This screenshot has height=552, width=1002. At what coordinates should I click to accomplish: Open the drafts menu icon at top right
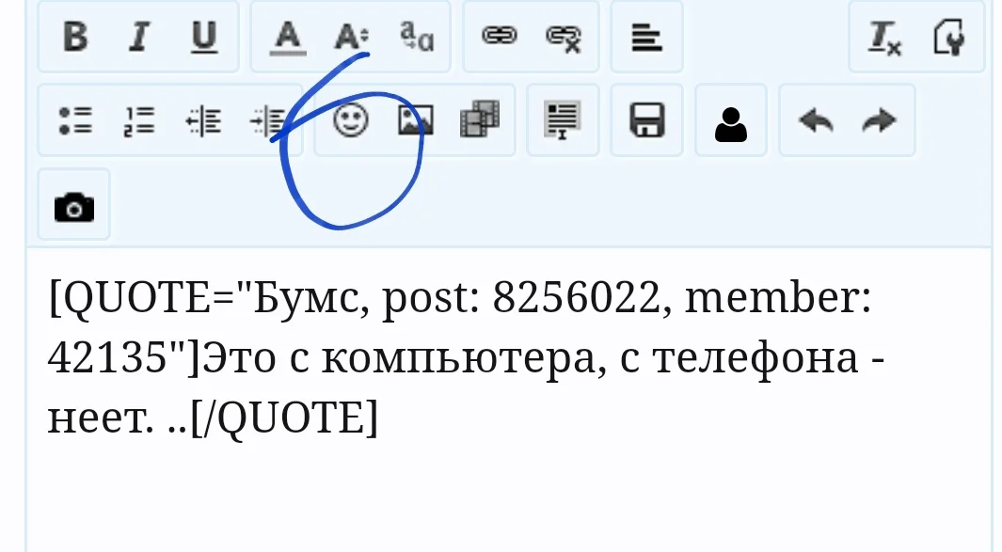(949, 38)
